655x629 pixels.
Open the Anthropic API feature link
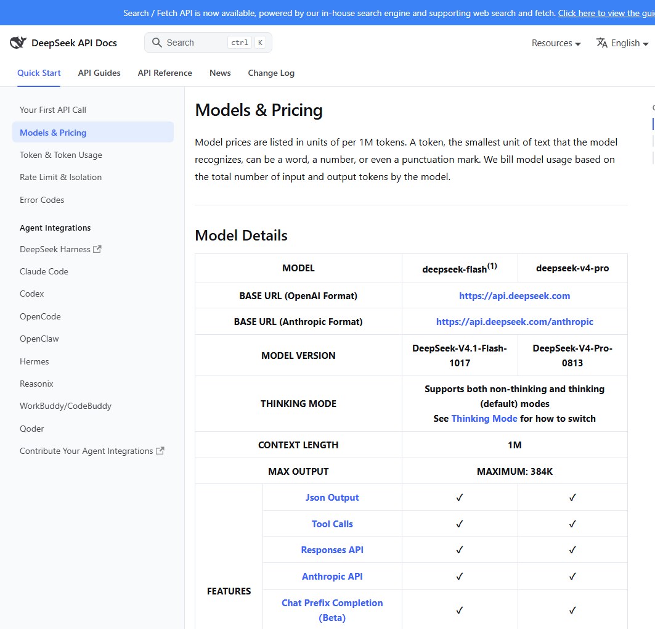point(332,577)
